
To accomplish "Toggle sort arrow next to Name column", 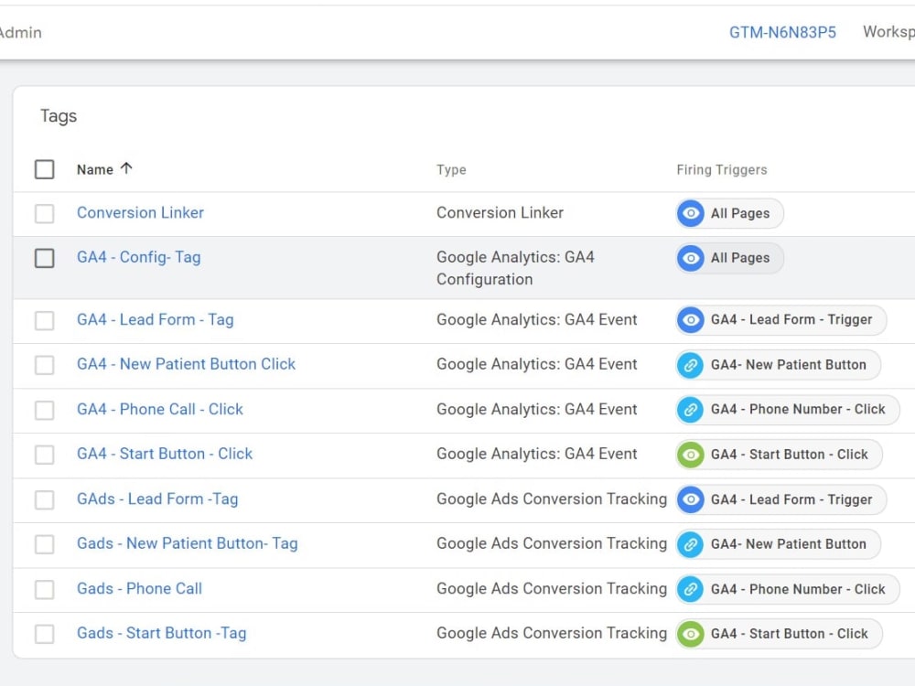I will point(126,168).
